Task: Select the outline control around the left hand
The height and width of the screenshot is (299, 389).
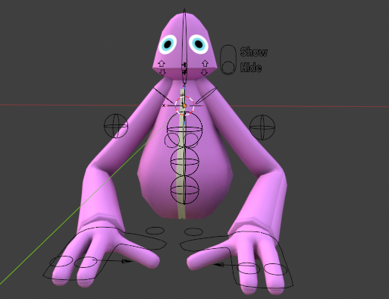Action: tap(105, 253)
